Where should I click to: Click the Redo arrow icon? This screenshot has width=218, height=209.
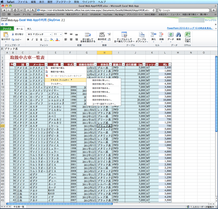tap(6, 24)
